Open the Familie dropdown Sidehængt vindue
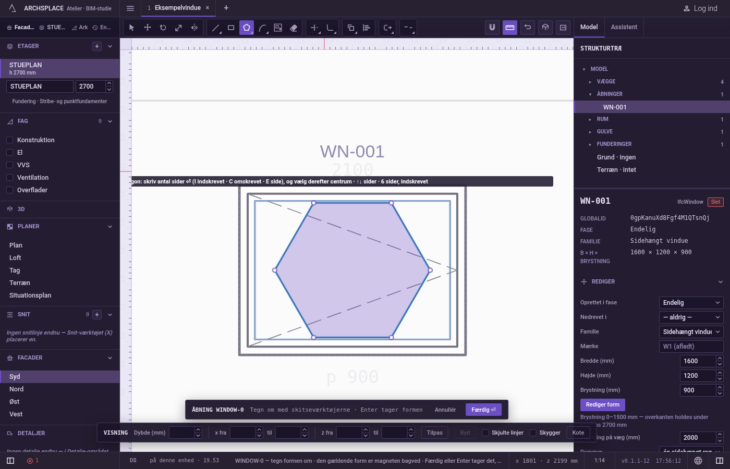 point(691,332)
